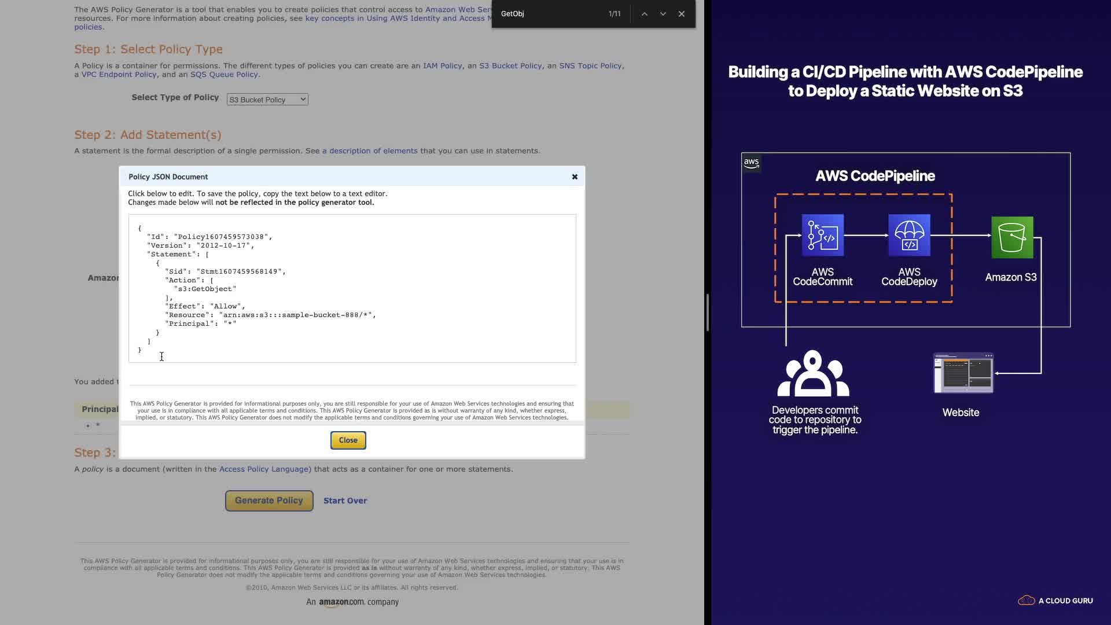The width and height of the screenshot is (1111, 625).
Task: Click the Generate Policy button
Action: [x=269, y=501]
